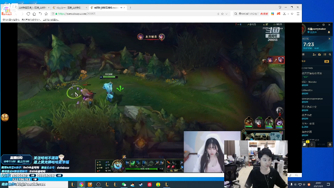
Task: Click the star icon left of address bar
Action: click(x=46, y=14)
